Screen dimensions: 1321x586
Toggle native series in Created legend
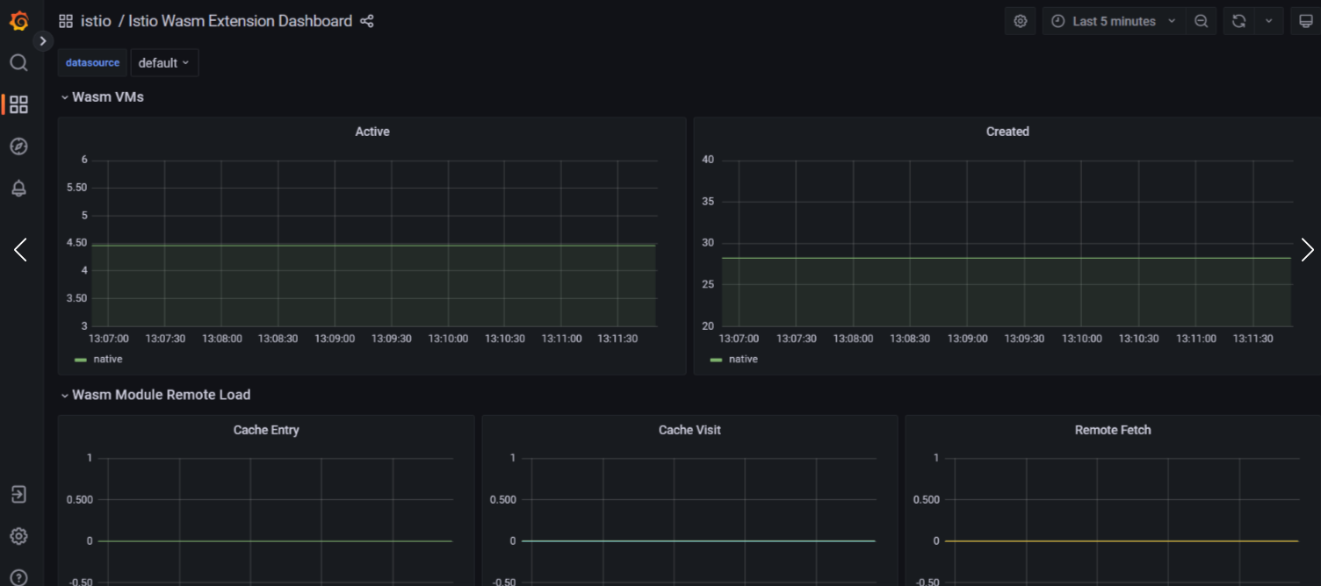pyautogui.click(x=743, y=359)
